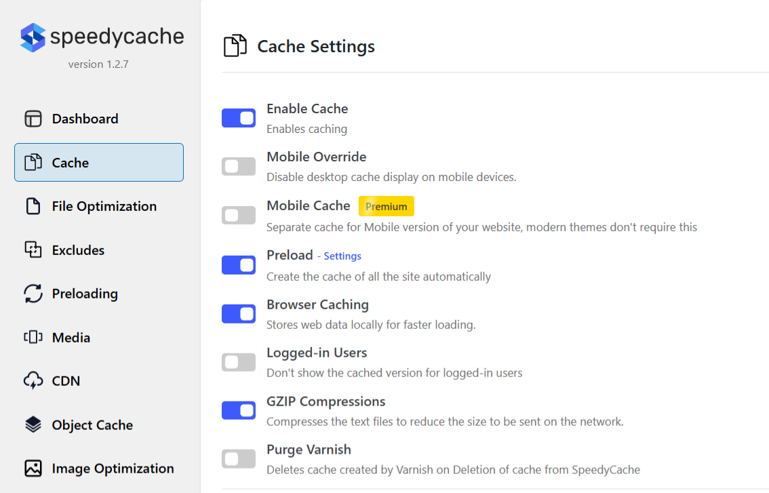Click the Excludes icon

tap(33, 250)
